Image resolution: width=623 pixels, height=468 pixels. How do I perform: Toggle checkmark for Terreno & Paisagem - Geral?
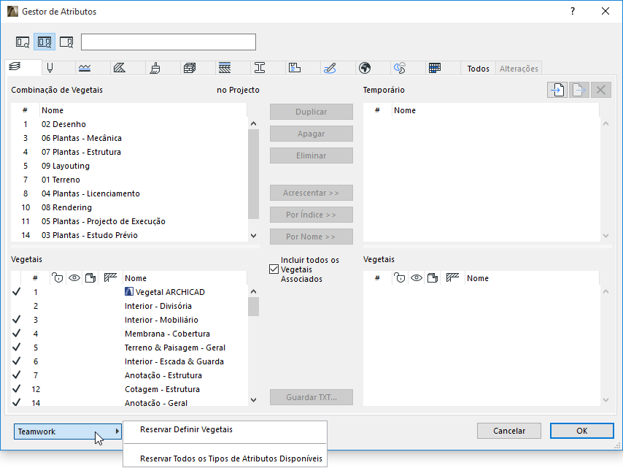click(x=16, y=348)
